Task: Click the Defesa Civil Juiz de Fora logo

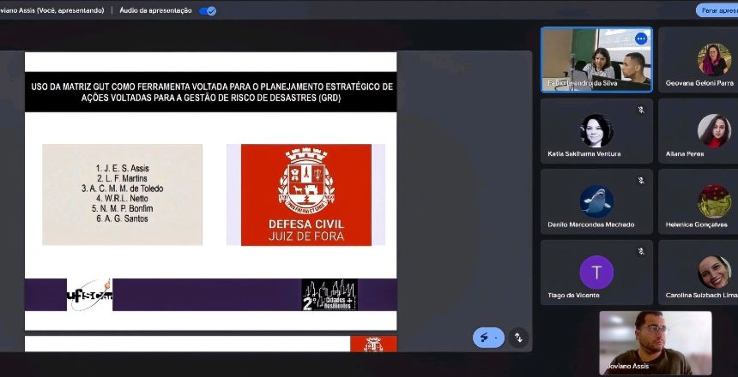Action: pyautogui.click(x=306, y=194)
